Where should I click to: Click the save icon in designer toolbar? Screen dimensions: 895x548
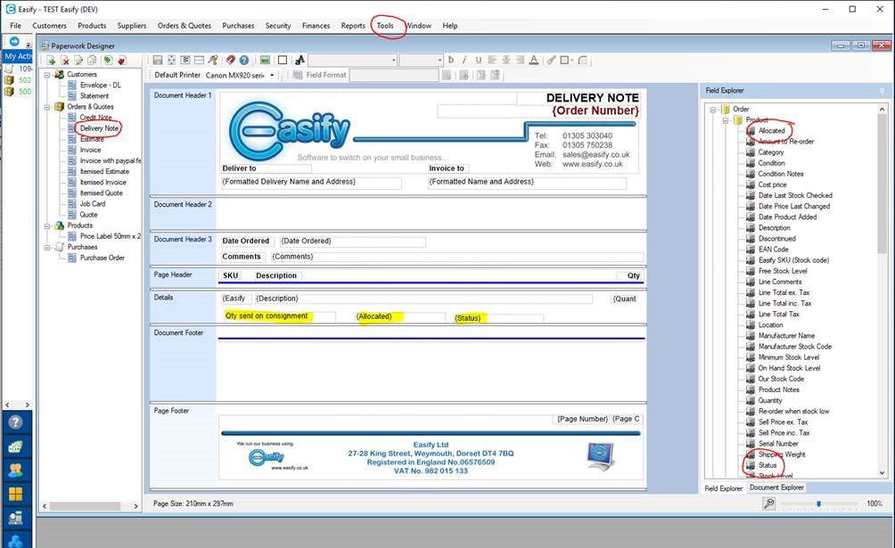point(158,60)
